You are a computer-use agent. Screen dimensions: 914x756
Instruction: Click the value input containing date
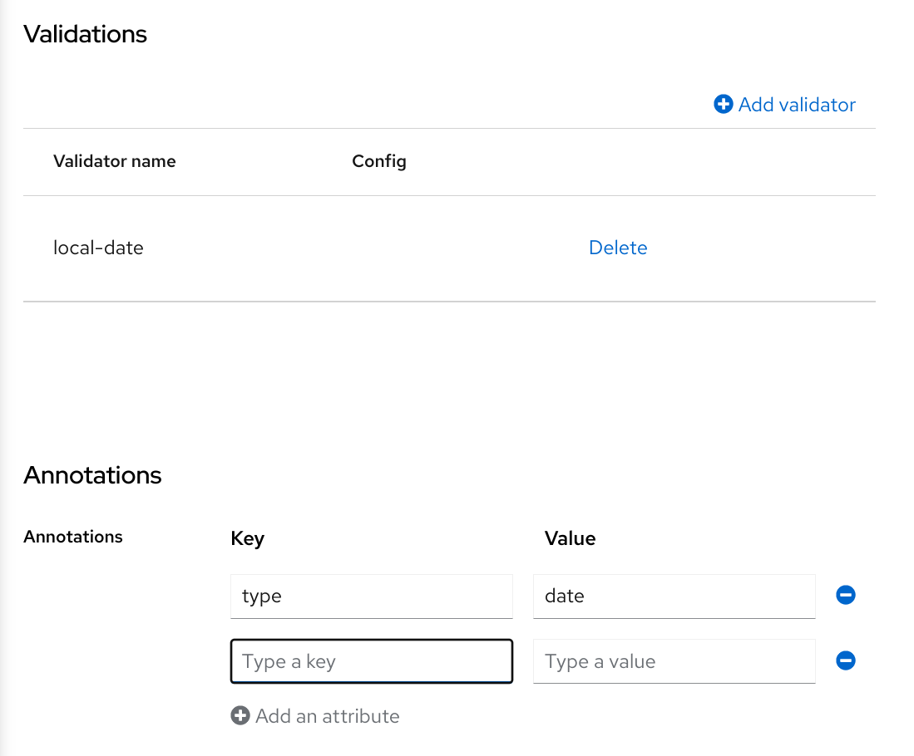(x=674, y=596)
